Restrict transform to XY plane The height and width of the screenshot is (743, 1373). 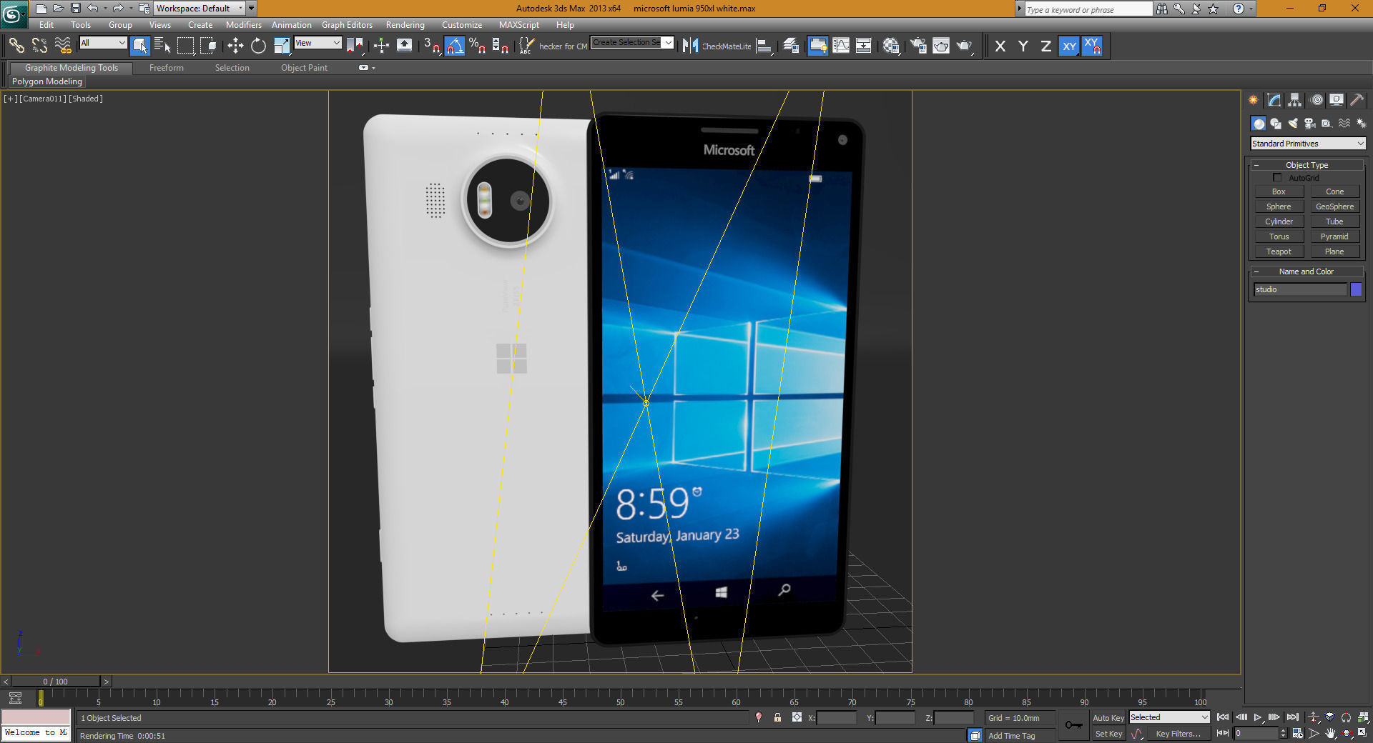click(x=1069, y=46)
